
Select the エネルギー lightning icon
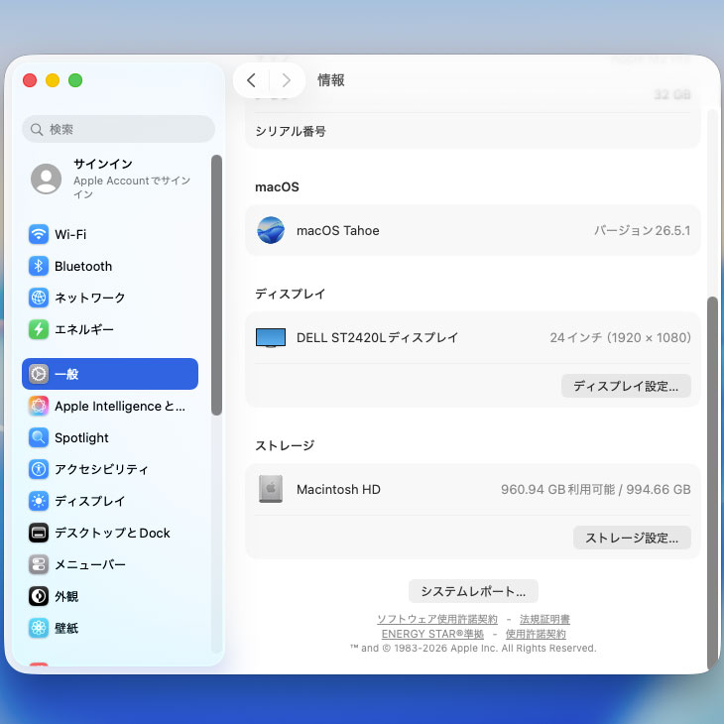39,329
